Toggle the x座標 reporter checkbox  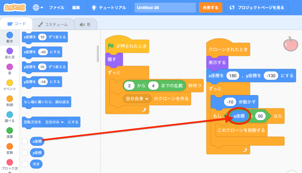(x=25, y=141)
